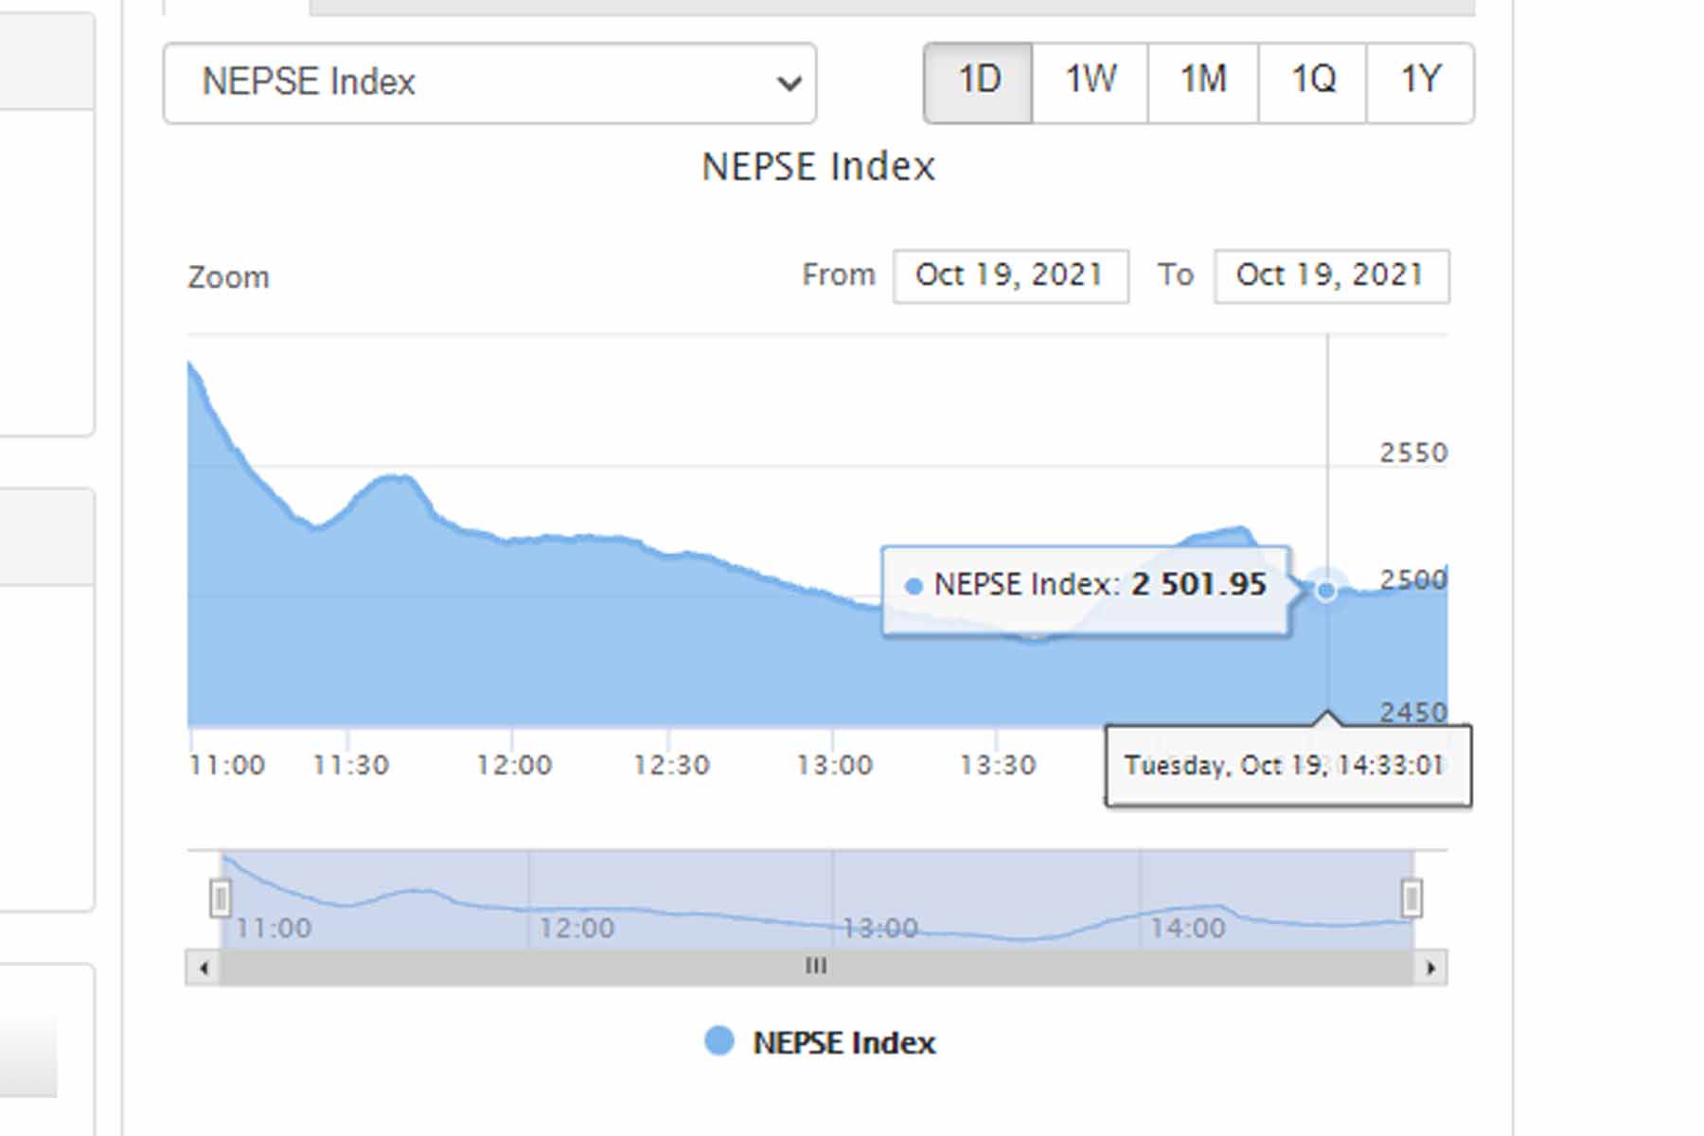
Task: Click the scrollbar center grip
Action: pyautogui.click(x=816, y=967)
